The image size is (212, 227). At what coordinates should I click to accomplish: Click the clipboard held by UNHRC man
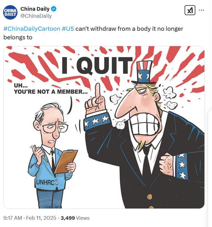point(66,161)
